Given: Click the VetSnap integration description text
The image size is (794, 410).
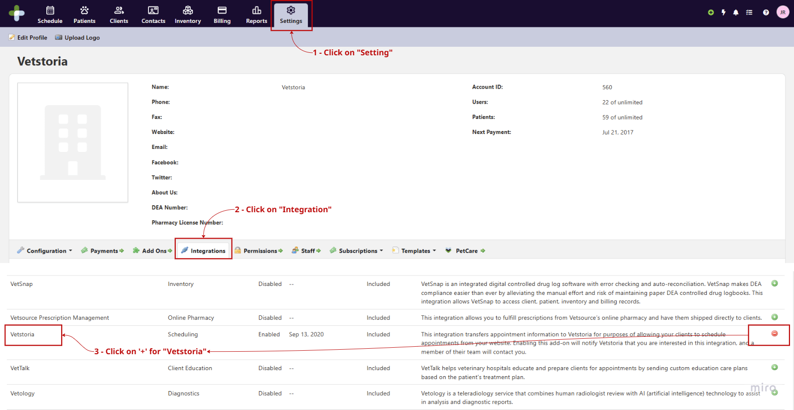Looking at the screenshot, I should [592, 292].
